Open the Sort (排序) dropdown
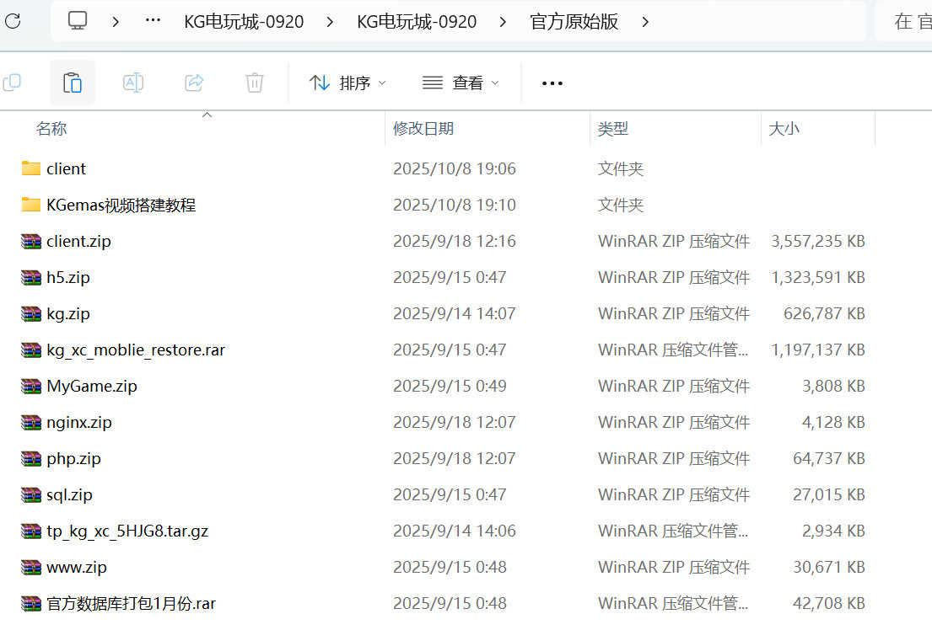Viewport: 932px width, 630px height. (x=347, y=83)
